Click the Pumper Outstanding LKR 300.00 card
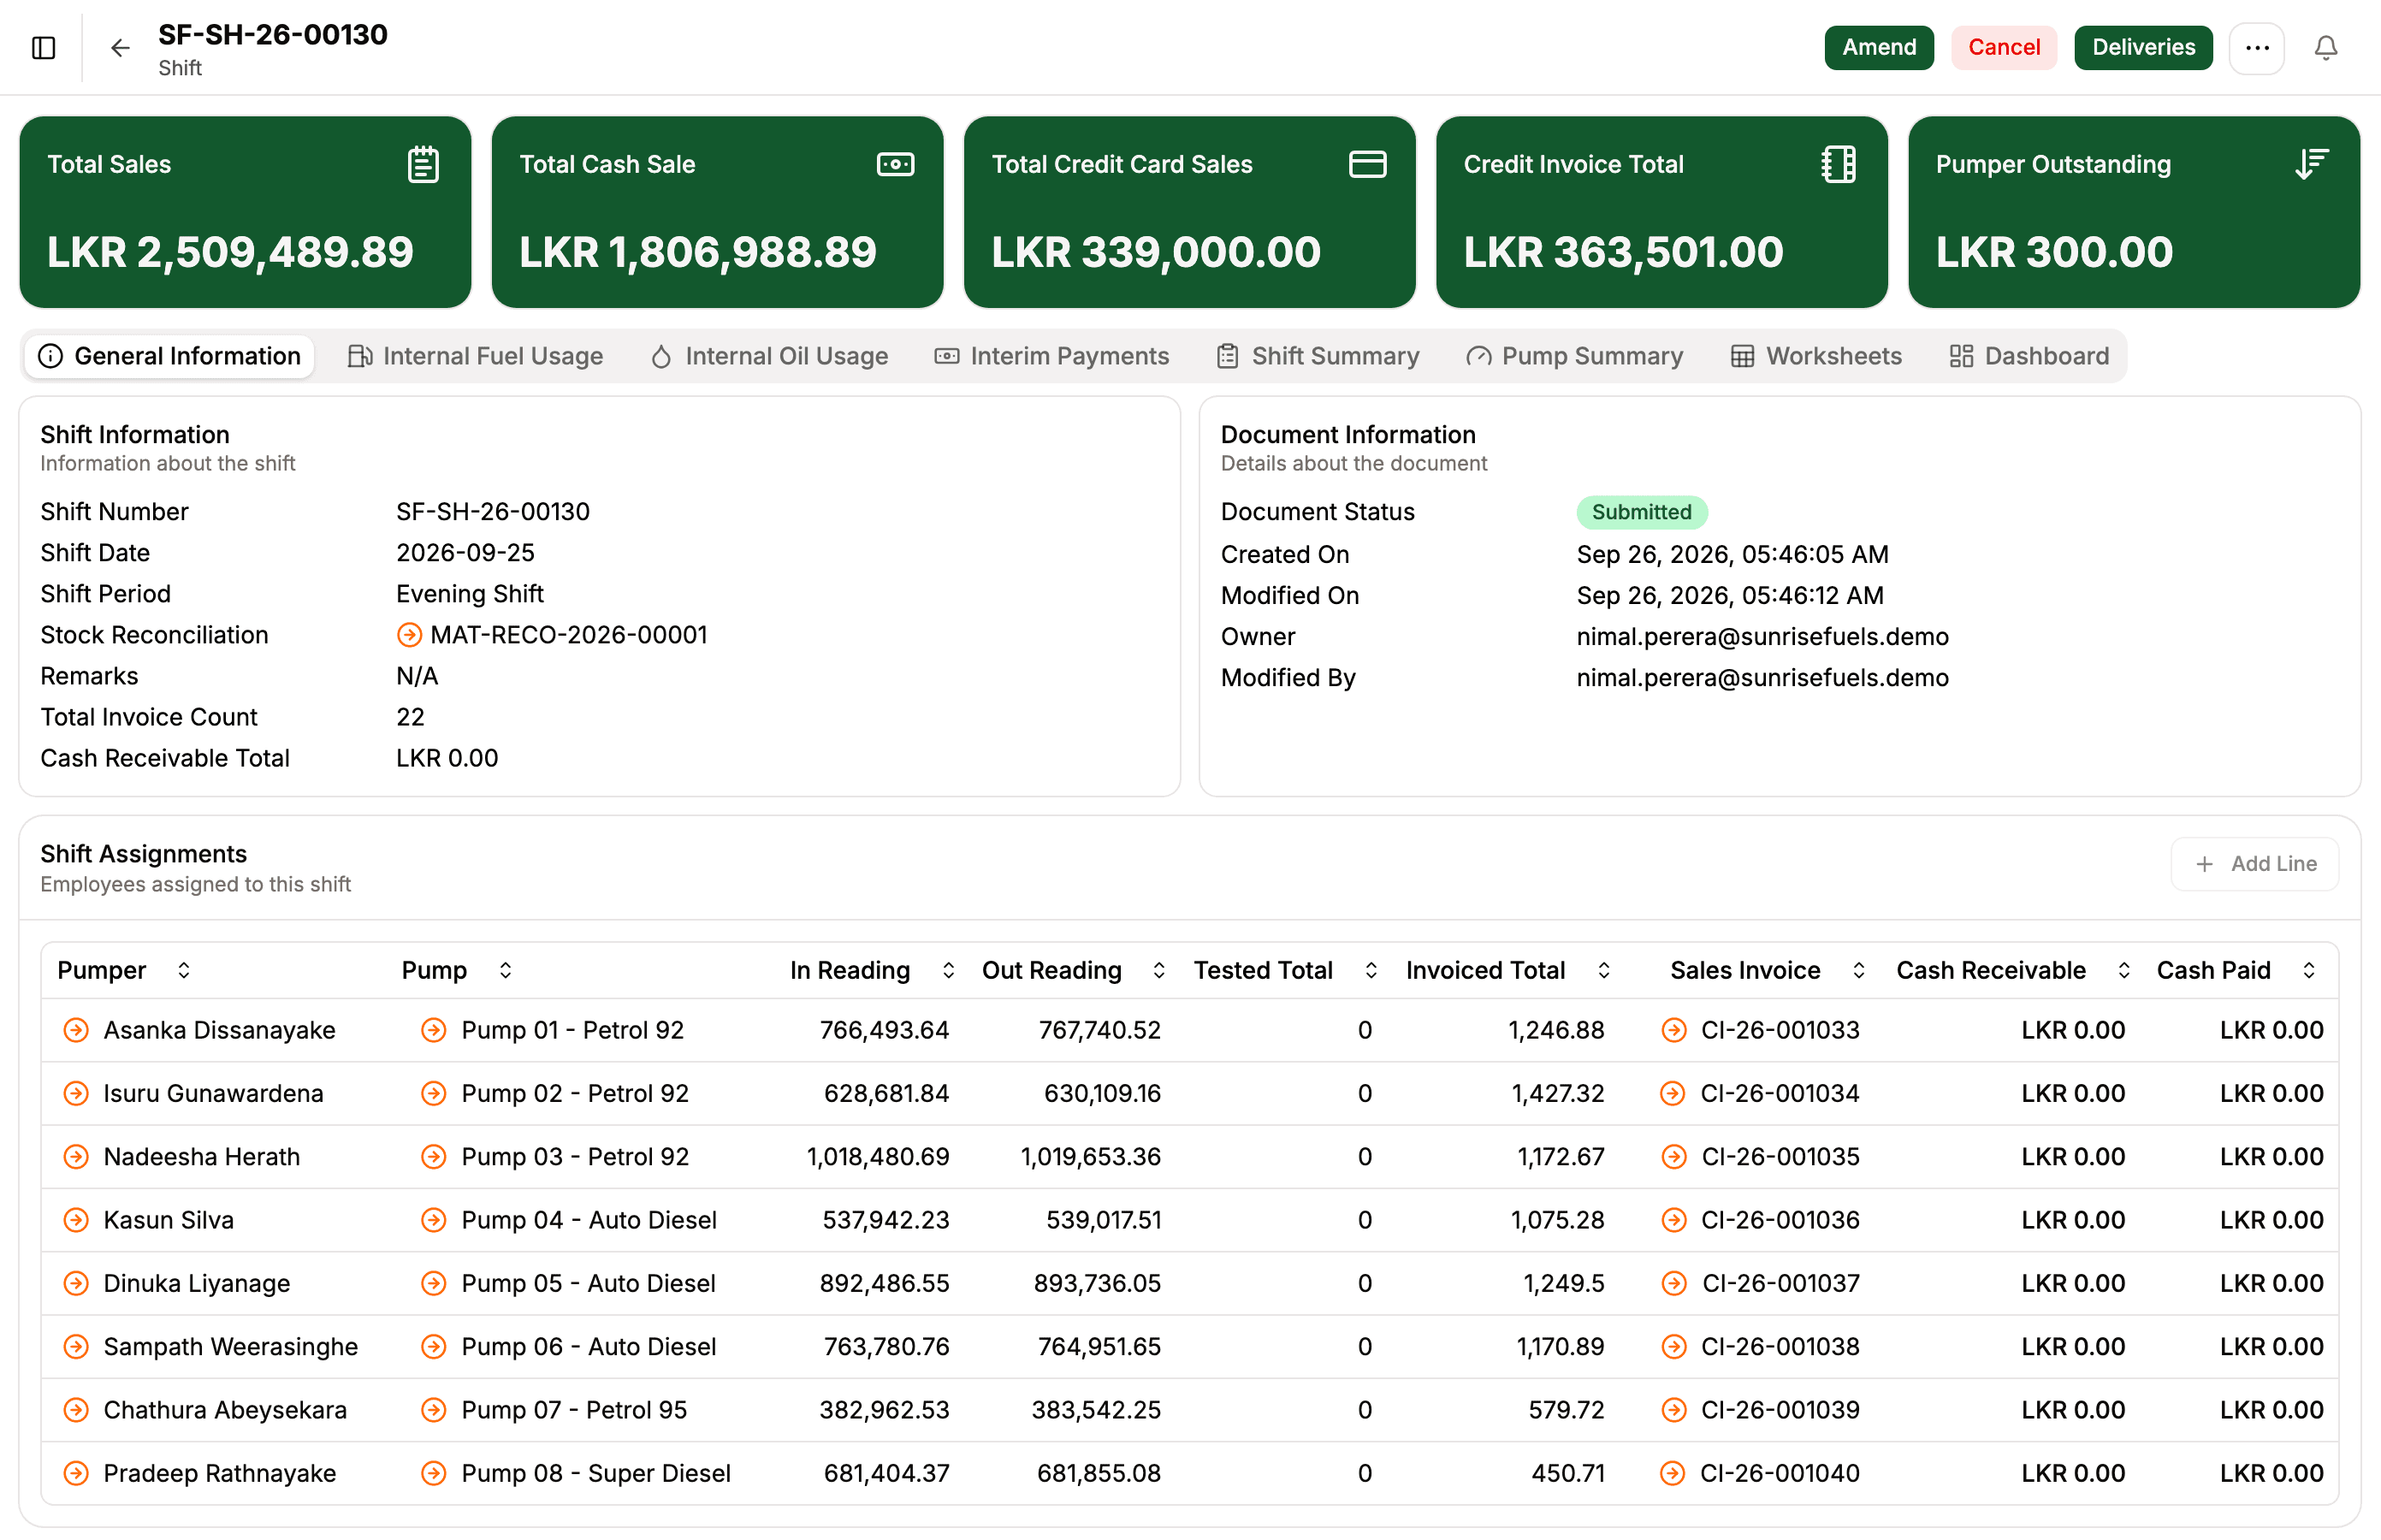The width and height of the screenshot is (2381, 1540). click(x=2134, y=212)
